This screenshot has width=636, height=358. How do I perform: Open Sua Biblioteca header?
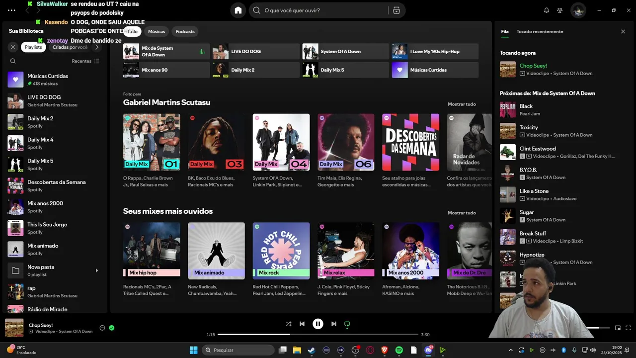click(26, 31)
